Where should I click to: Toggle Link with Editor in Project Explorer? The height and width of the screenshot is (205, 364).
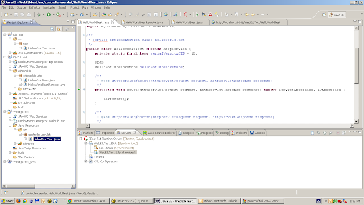pos(59,29)
